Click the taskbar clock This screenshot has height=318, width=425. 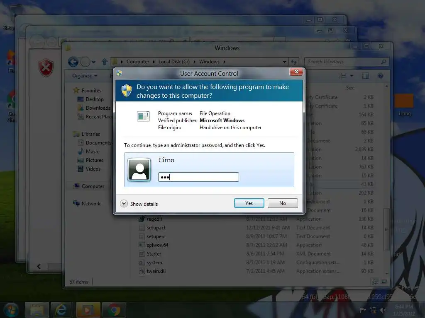click(x=404, y=310)
